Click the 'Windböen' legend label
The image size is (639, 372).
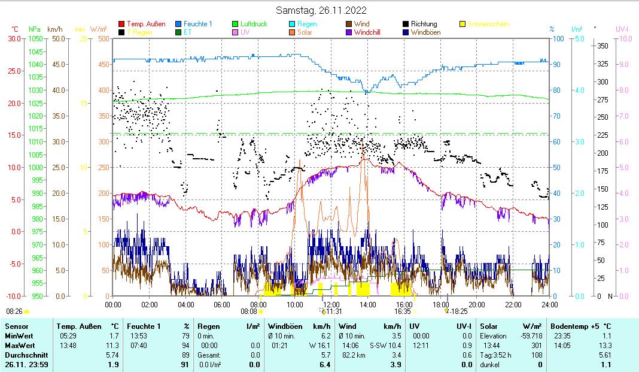click(x=425, y=32)
